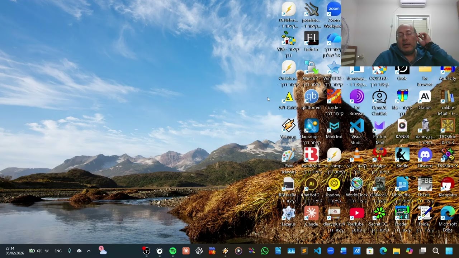459x258 pixels.
Task: Open the volume control in system tray
Action: pos(39,251)
